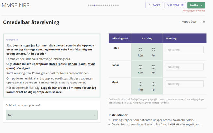
Task: Go back with the BACKA button
Action: click(154, 5)
